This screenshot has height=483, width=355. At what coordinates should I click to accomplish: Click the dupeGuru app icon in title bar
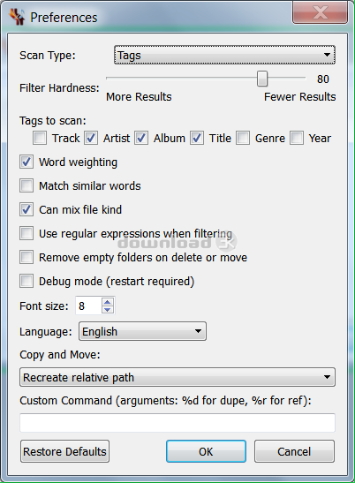(18, 17)
